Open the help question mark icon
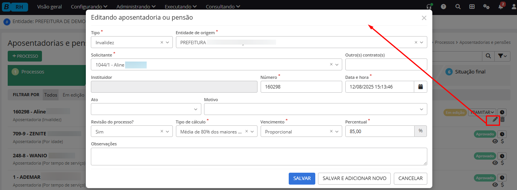This screenshot has width=517, height=190. [443, 7]
